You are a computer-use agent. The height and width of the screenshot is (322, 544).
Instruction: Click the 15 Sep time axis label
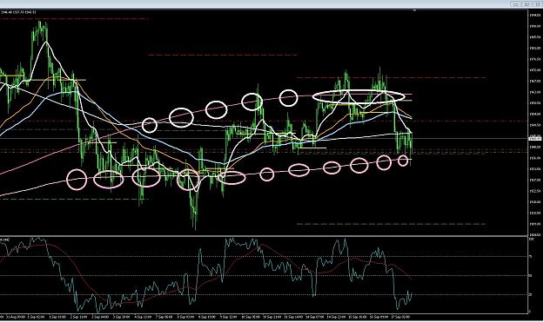[357, 317]
